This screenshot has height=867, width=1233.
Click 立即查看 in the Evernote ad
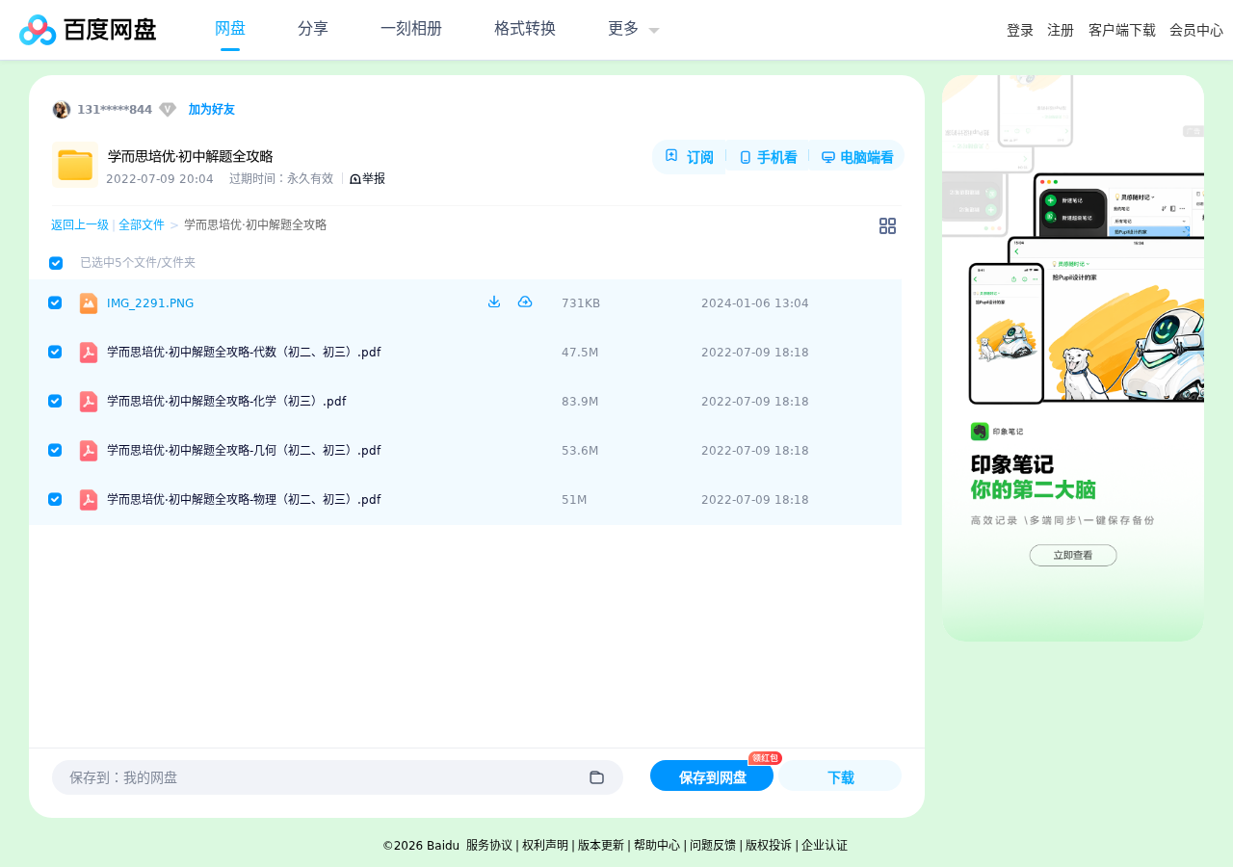coord(1073,555)
